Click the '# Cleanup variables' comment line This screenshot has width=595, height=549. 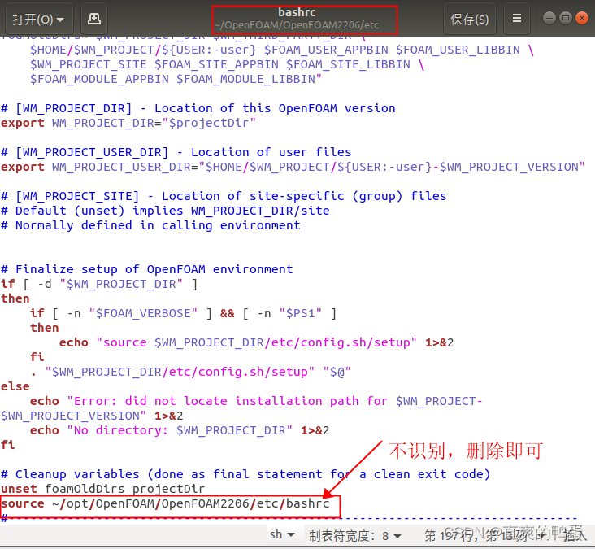(245, 474)
